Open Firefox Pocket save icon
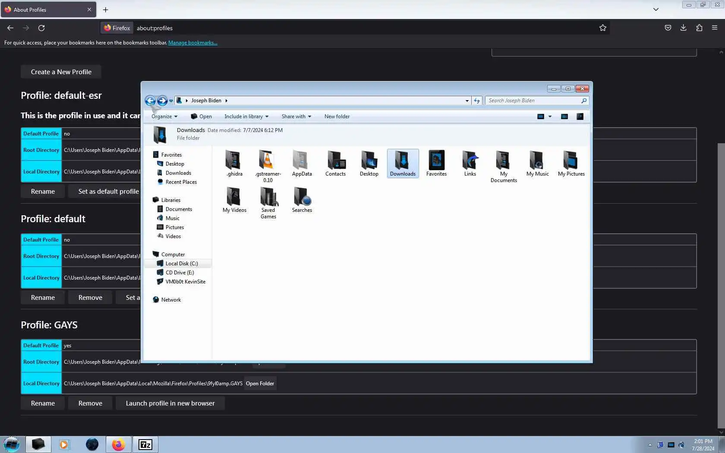This screenshot has width=725, height=453. coord(668,28)
